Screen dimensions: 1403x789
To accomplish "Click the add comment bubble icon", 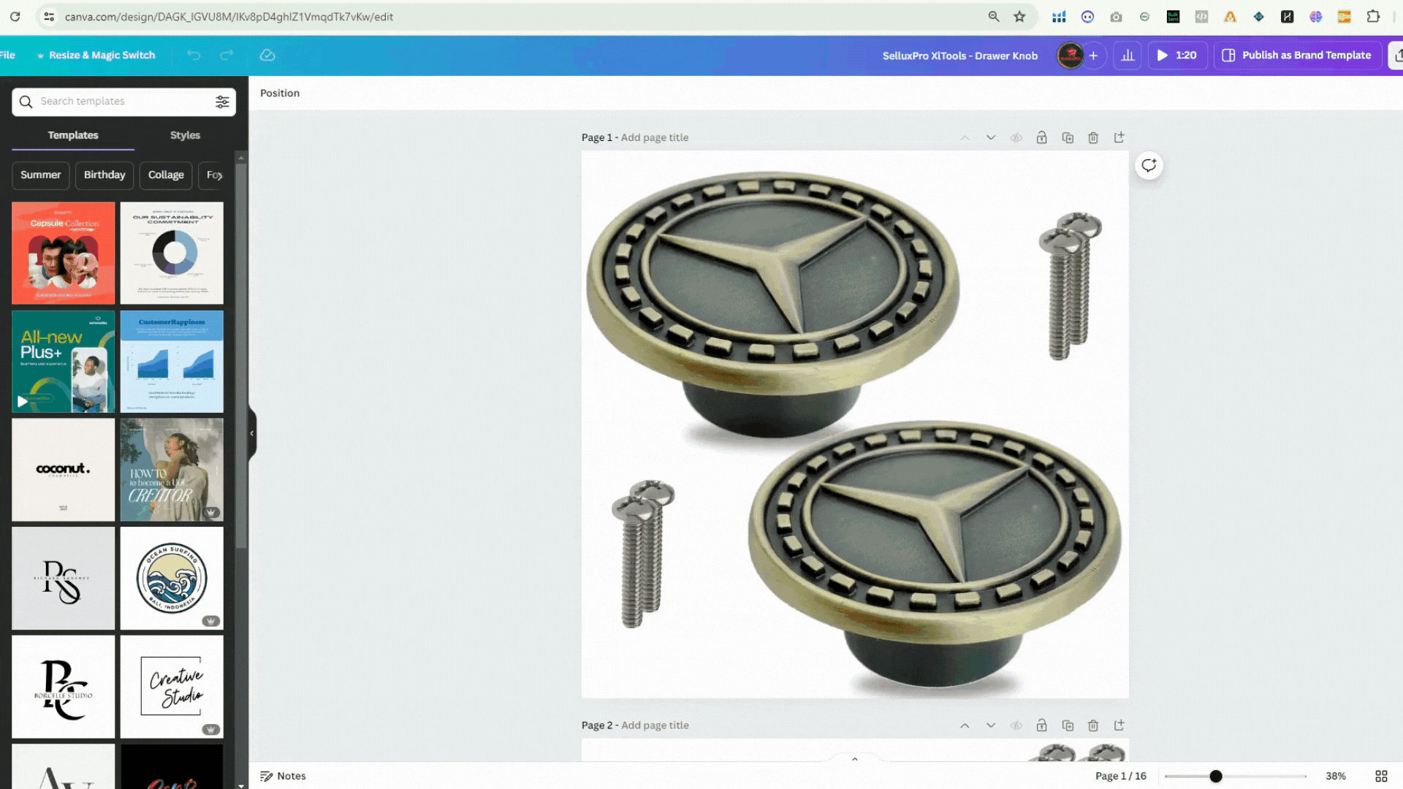I will (1149, 166).
